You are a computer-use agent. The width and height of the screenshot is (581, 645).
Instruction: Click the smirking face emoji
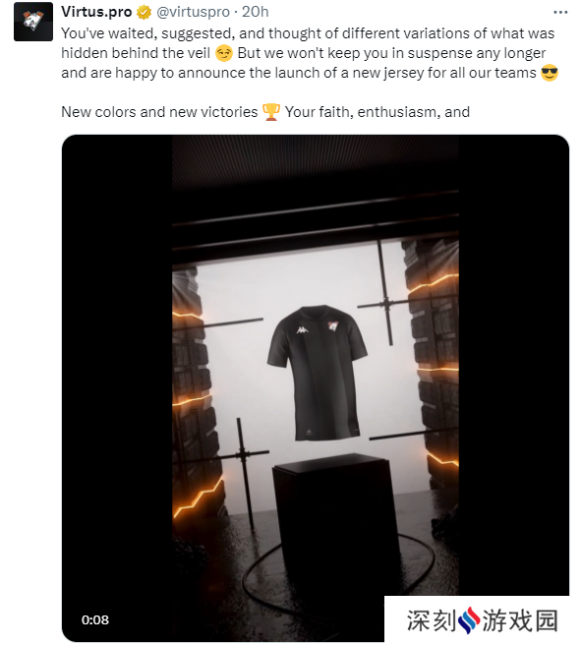pyautogui.click(x=224, y=53)
